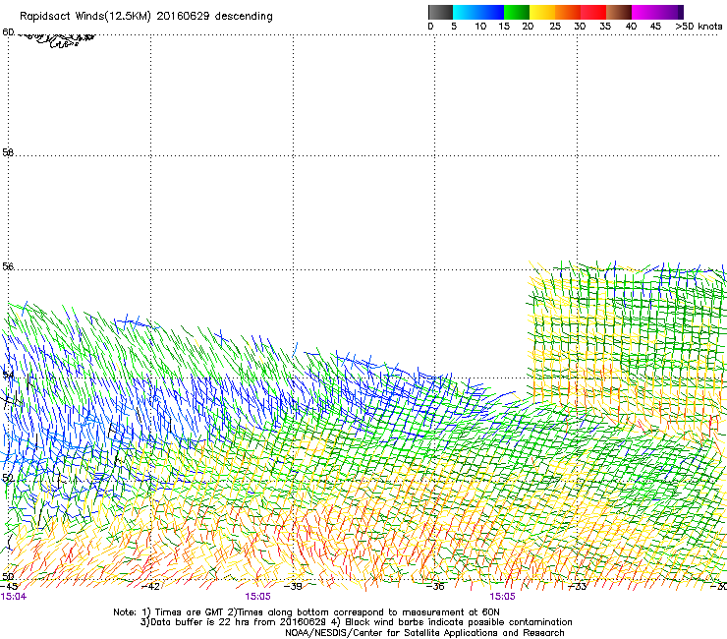The height and width of the screenshot is (639, 727).
Task: Click the '15:05' time label below -39
Action: pyautogui.click(x=257, y=597)
